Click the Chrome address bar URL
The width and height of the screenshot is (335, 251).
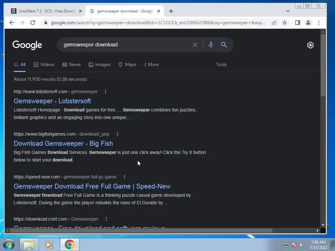point(158,23)
